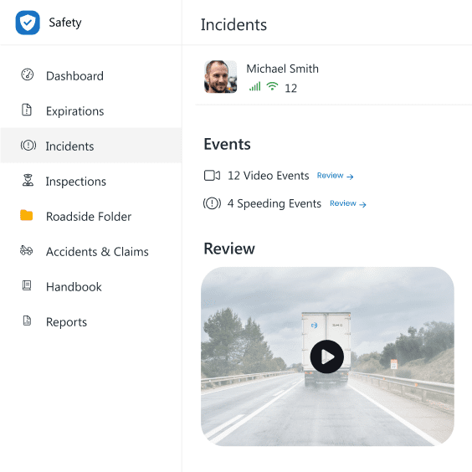
Task: Open Accidents & Claims section
Action: pos(91,251)
